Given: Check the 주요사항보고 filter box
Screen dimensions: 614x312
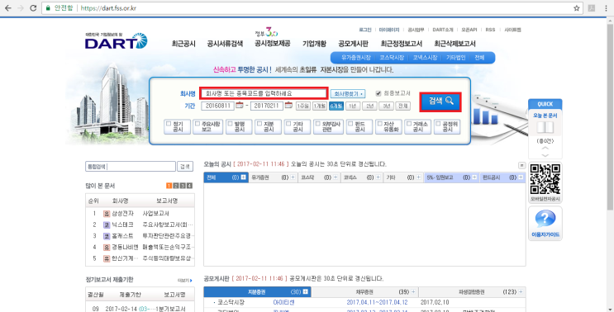Looking at the screenshot, I should [x=198, y=124].
